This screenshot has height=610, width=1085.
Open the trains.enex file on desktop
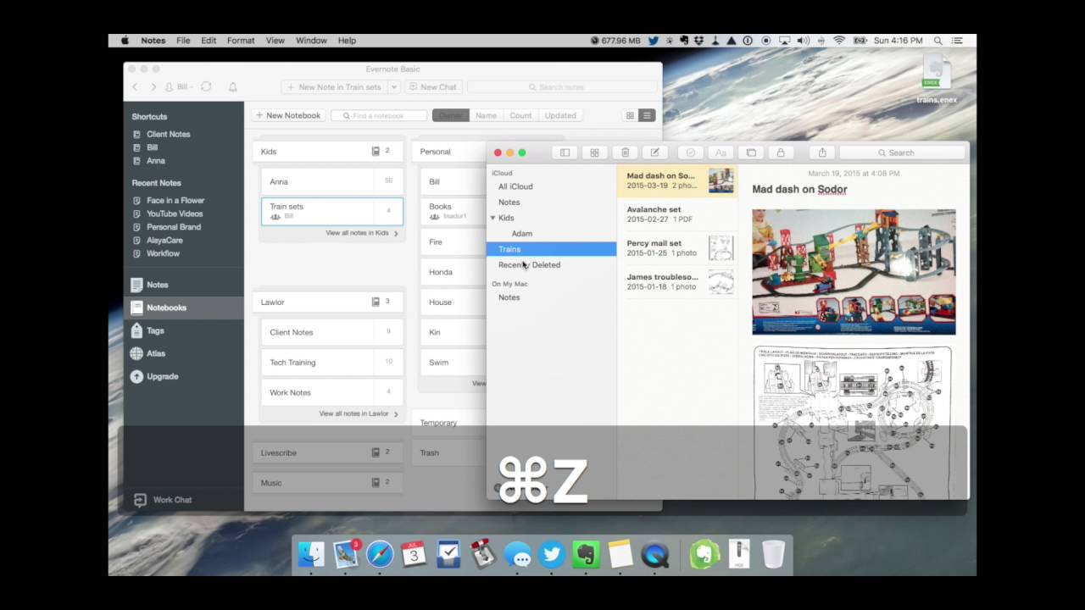[x=936, y=80]
